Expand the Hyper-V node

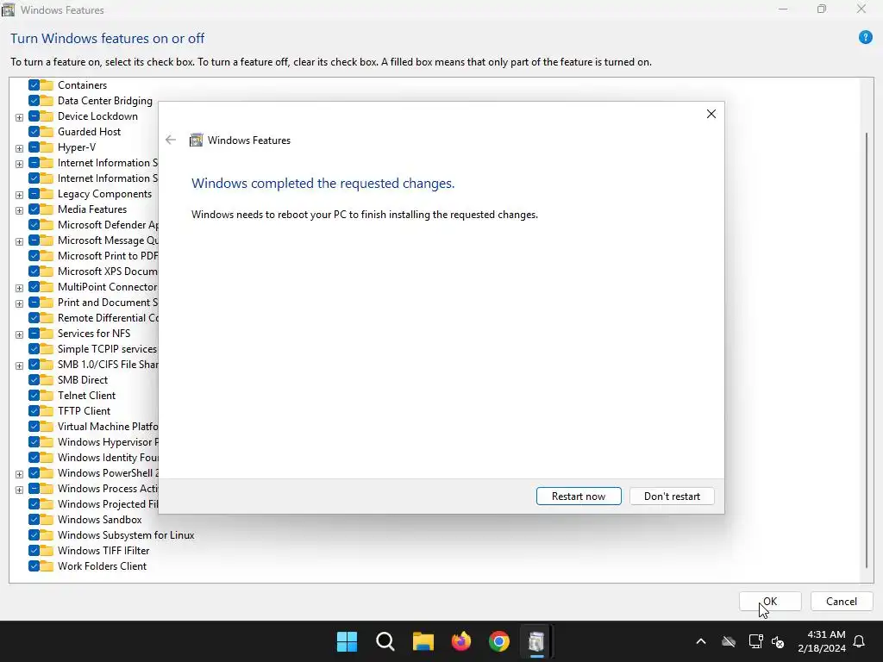pyautogui.click(x=19, y=148)
